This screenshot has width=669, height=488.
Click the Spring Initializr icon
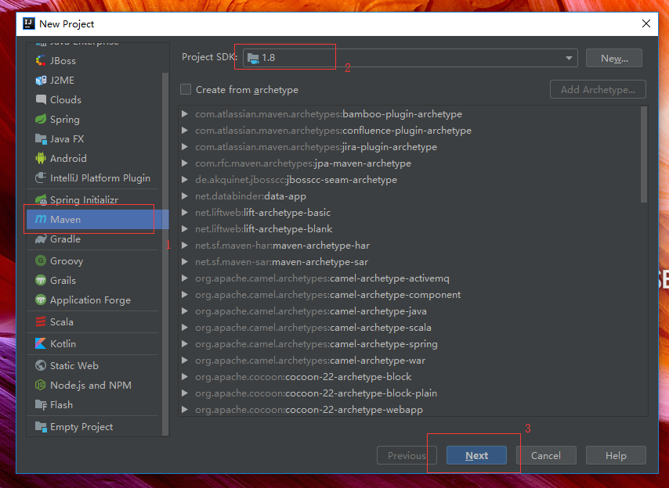pos(41,199)
